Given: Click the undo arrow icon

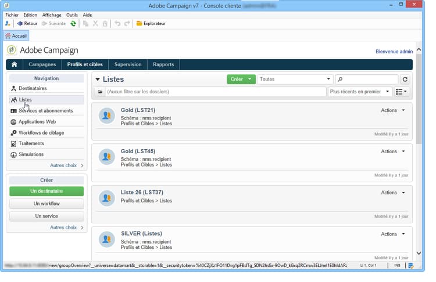Looking at the screenshot, I should pos(117,24).
